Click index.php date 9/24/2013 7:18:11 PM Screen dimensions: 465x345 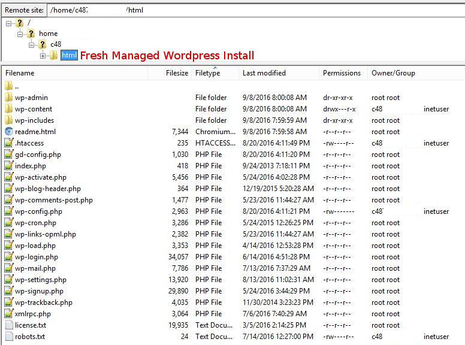[x=276, y=166]
